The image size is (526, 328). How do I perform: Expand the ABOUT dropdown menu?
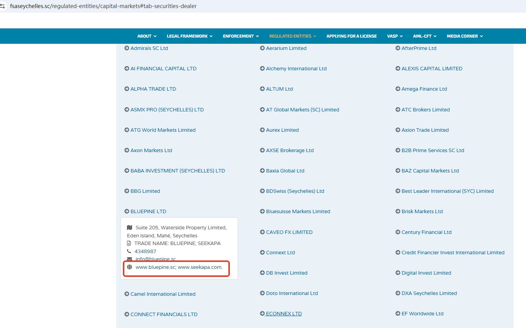tap(147, 36)
